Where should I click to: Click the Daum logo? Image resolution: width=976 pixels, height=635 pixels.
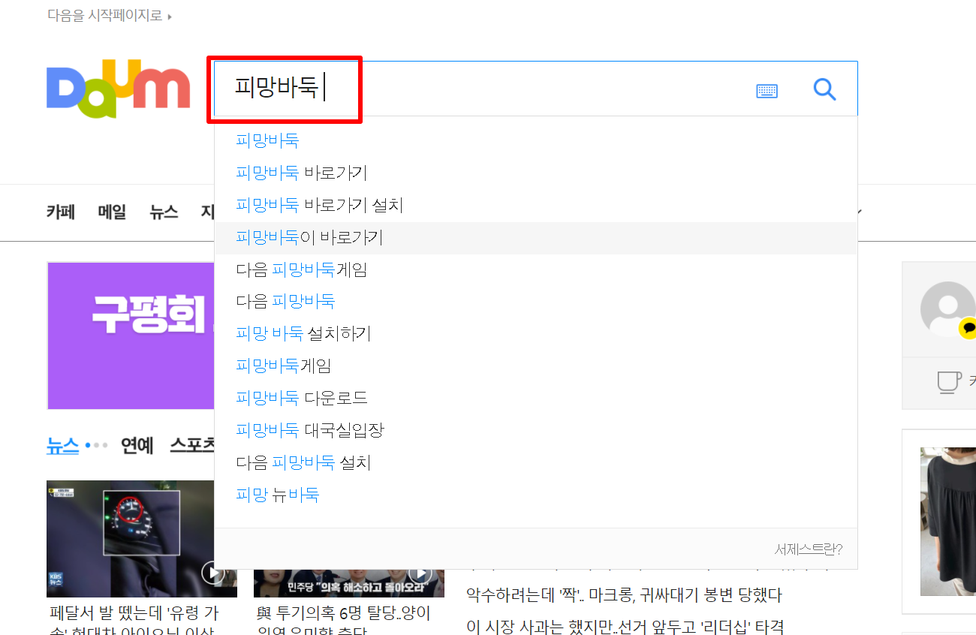[118, 89]
